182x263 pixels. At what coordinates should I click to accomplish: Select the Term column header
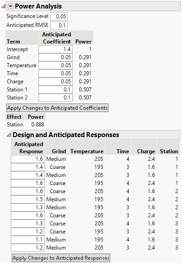[22, 38]
